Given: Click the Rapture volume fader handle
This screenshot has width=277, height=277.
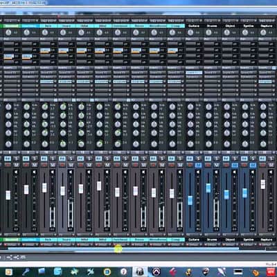Looking at the screenshot, I should click(263, 184).
